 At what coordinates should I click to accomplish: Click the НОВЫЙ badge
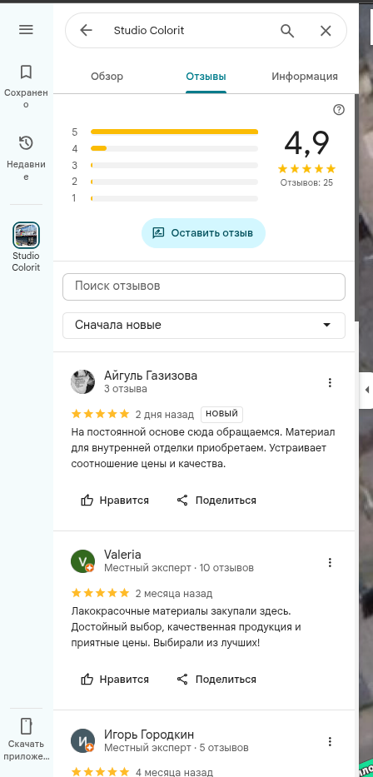click(222, 414)
